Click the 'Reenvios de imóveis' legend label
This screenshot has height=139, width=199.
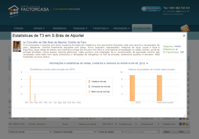(100, 92)
